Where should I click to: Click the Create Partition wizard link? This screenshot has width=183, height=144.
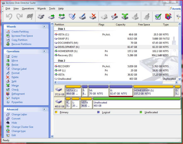click(x=20, y=32)
